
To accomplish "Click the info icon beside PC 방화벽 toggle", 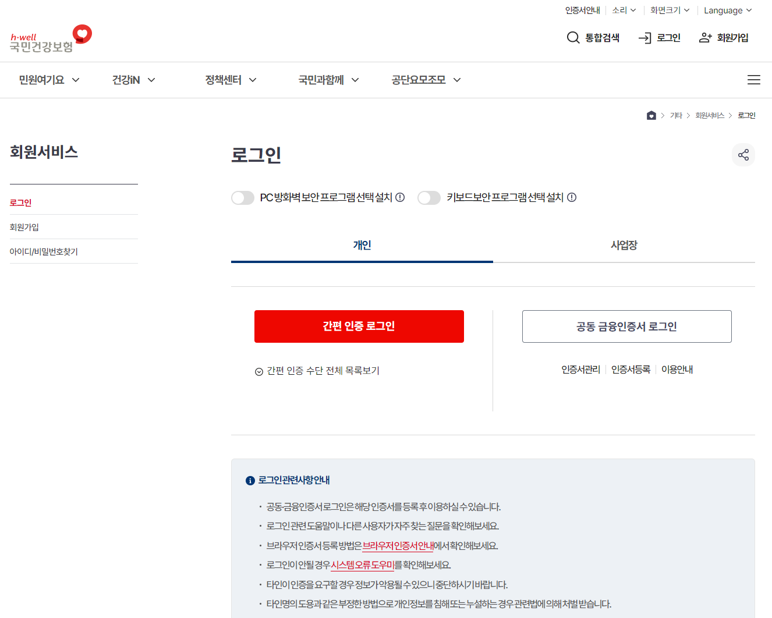I will click(399, 197).
